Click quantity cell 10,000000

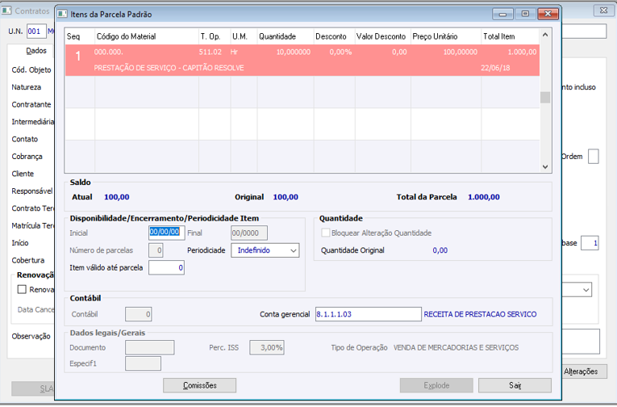[293, 52]
